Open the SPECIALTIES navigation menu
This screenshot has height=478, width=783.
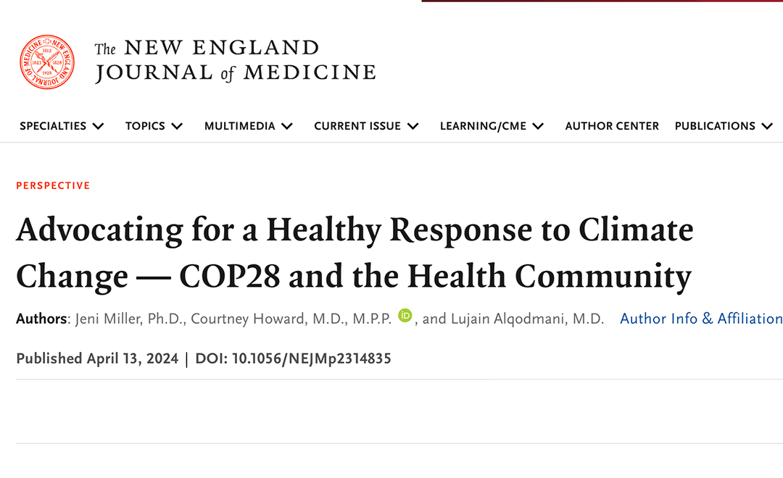54,125
